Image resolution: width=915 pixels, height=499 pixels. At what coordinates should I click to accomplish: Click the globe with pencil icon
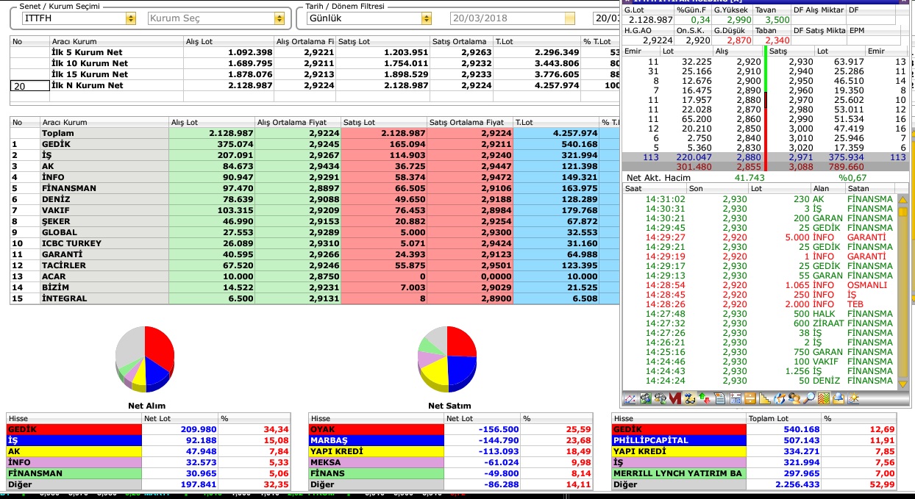(780, 399)
